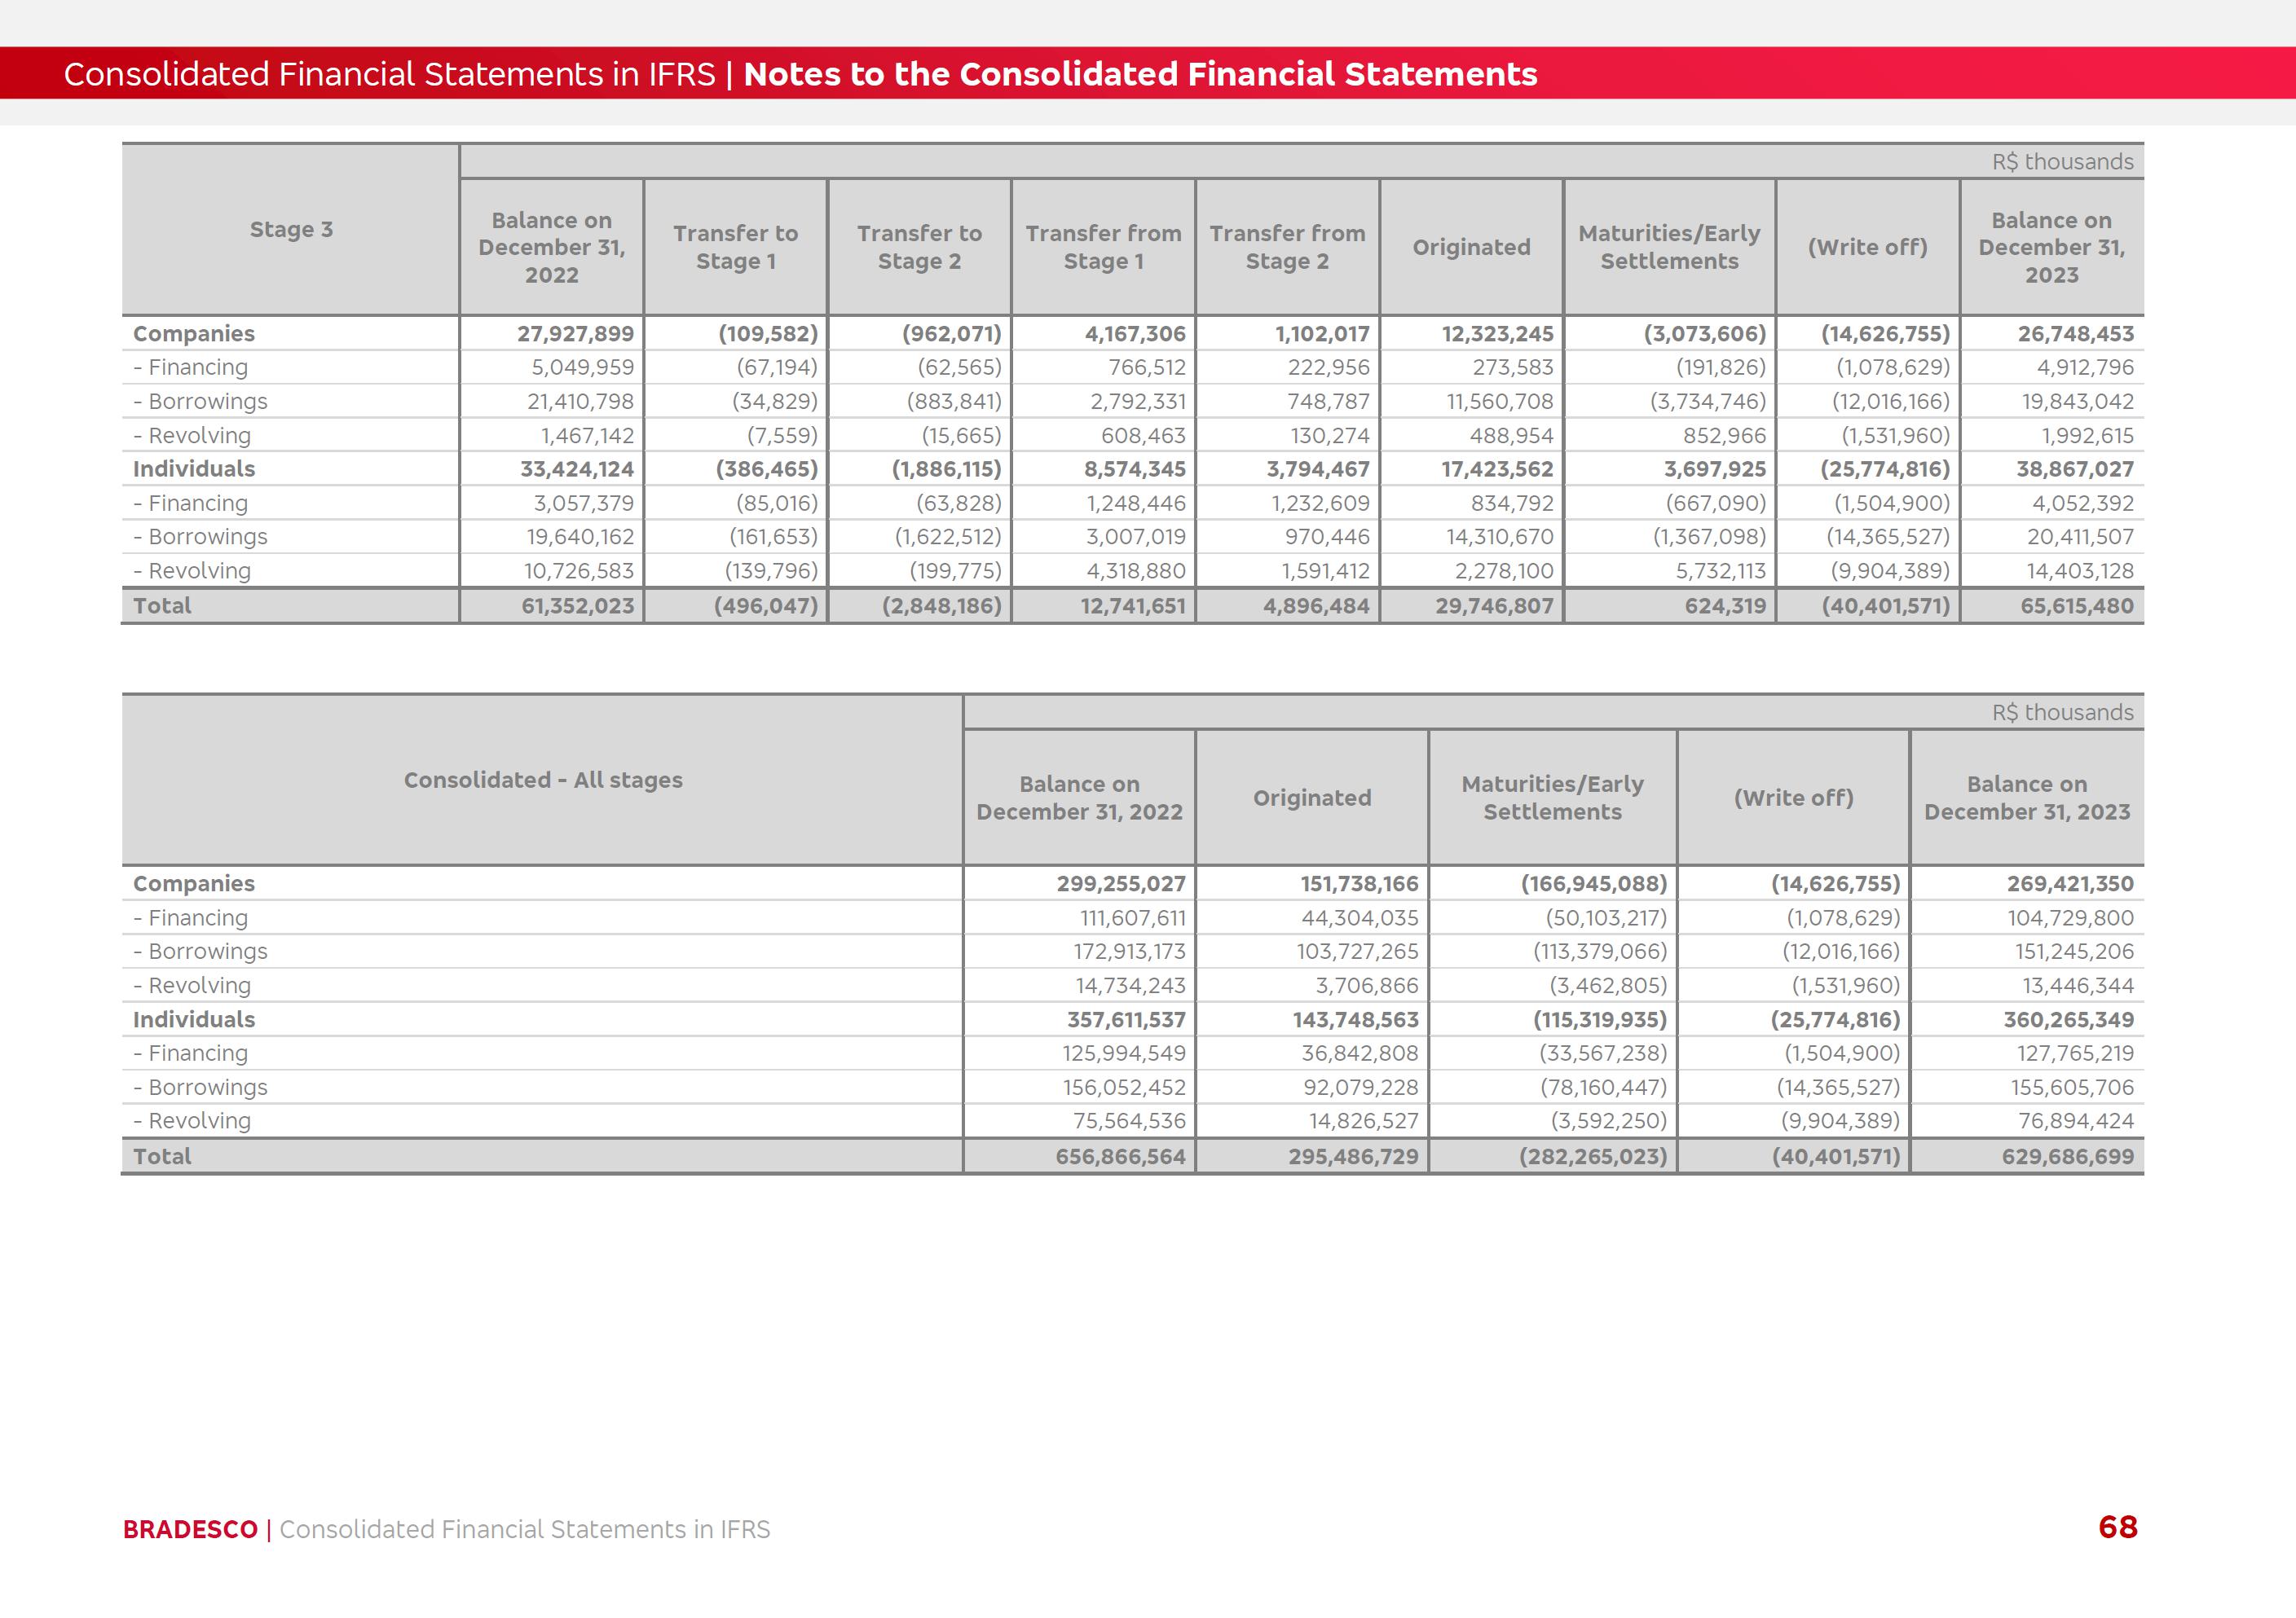Click the page number 68
The image size is (2296, 1618).
click(2117, 1527)
